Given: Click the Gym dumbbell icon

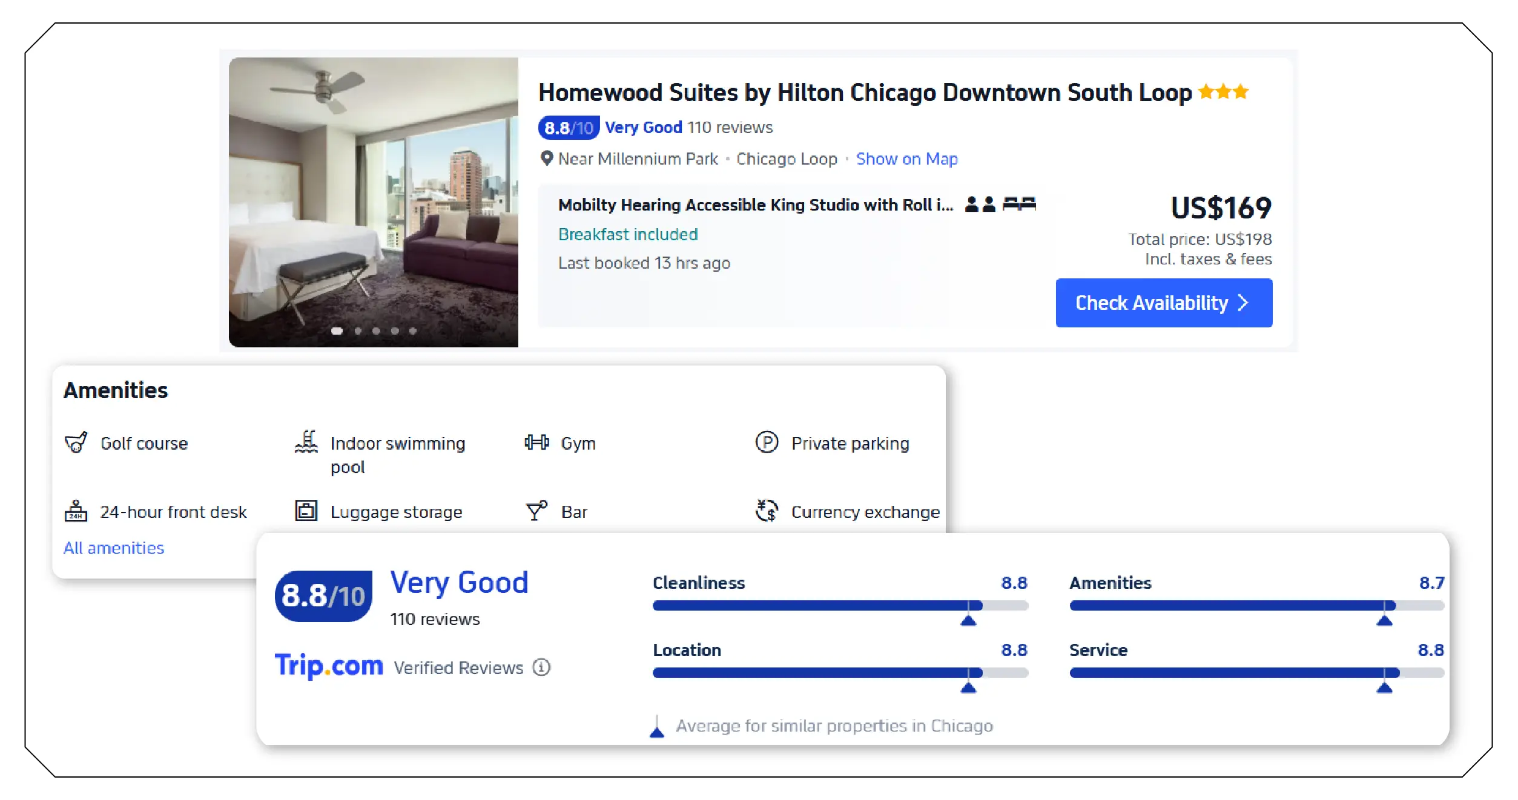Looking at the screenshot, I should pyautogui.click(x=536, y=442).
